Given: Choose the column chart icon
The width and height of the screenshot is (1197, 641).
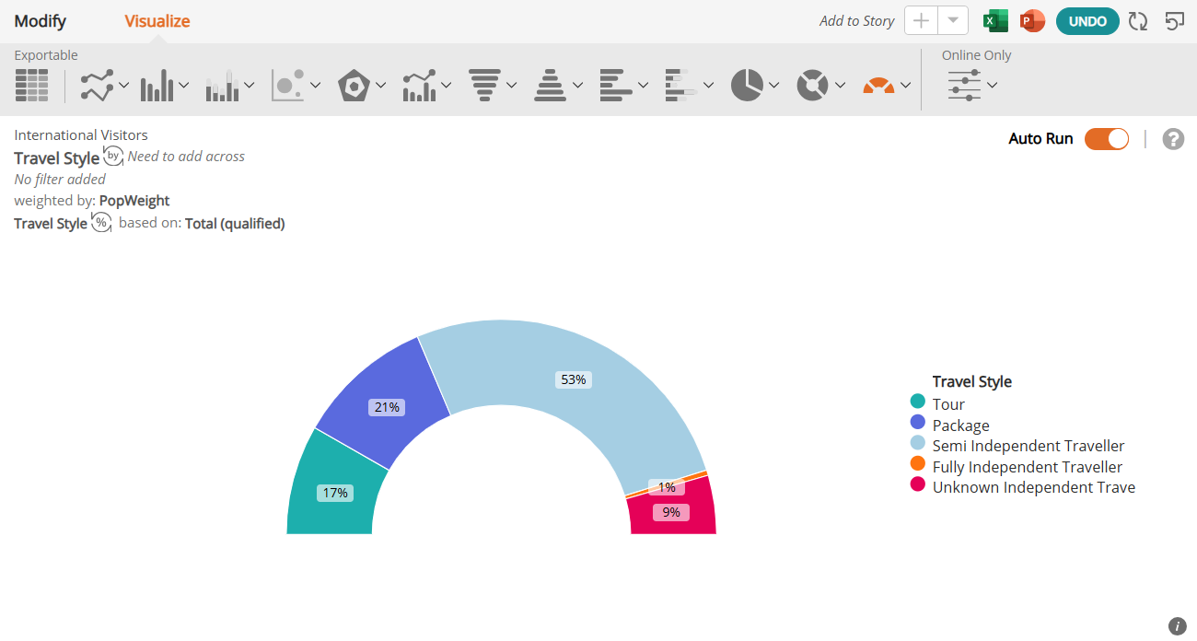Looking at the screenshot, I should 157,86.
